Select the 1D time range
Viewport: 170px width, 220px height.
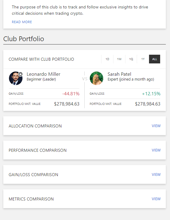(x=107, y=59)
